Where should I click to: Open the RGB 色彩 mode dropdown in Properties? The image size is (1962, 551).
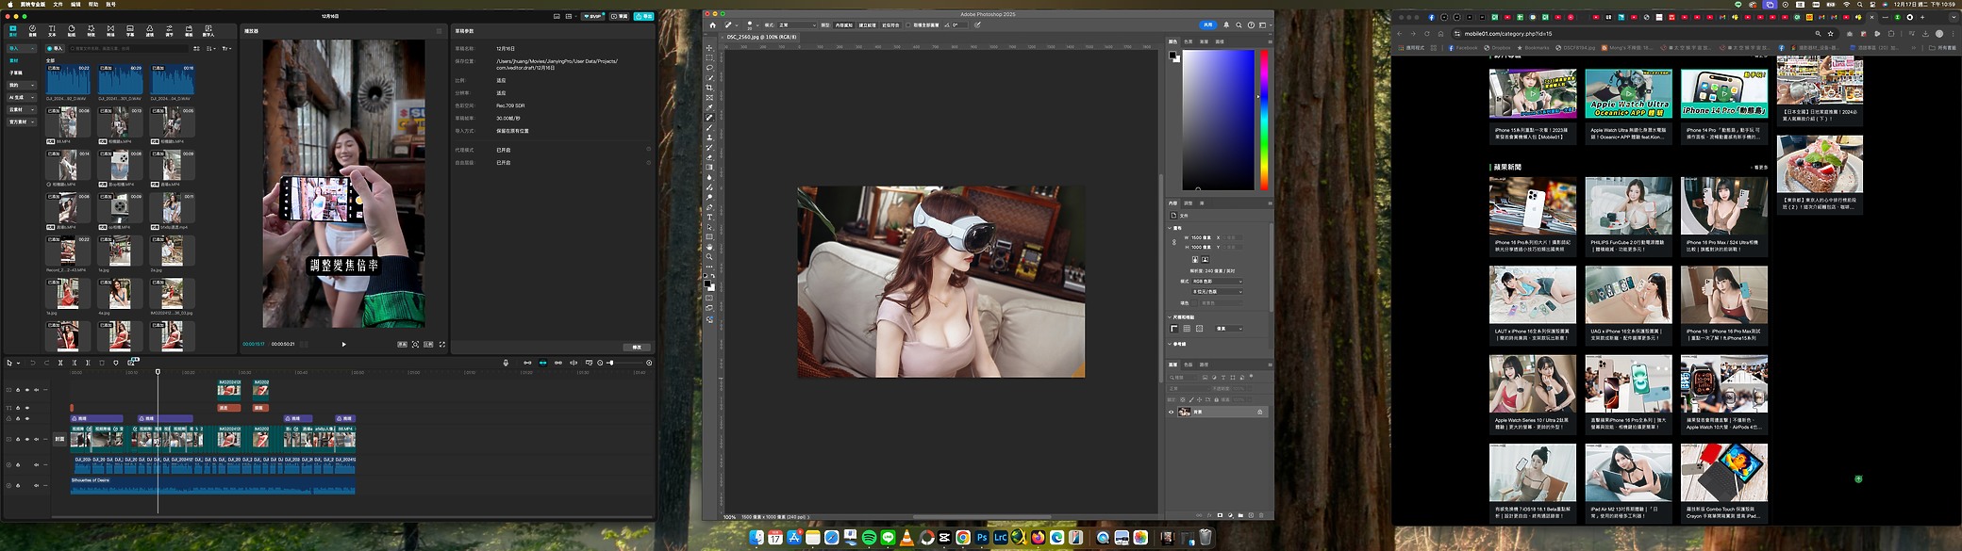pos(1217,282)
